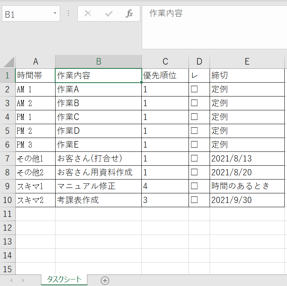287x286 pixels.
Task: Select row 10 header
Action: (8, 200)
